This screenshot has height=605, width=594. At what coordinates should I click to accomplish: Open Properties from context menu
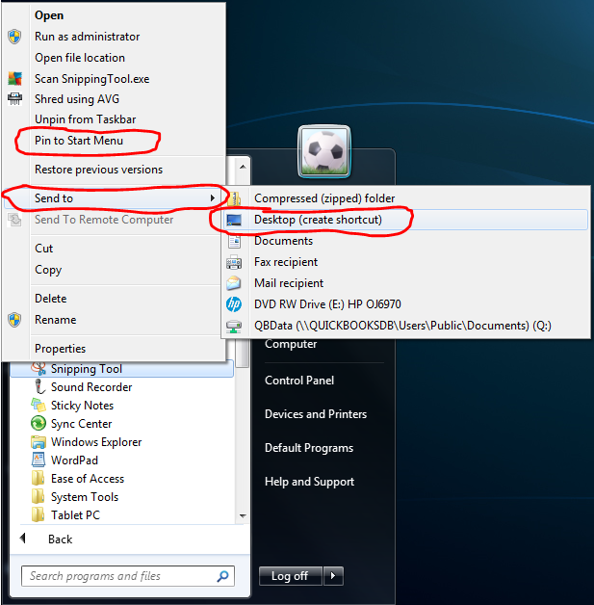[60, 349]
